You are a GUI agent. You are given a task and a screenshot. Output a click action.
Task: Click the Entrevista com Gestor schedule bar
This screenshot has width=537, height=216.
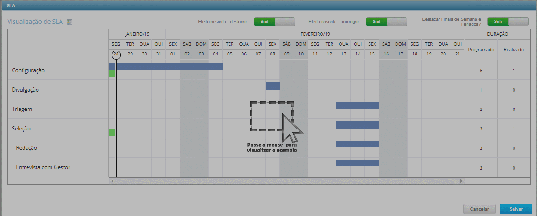[358, 163]
